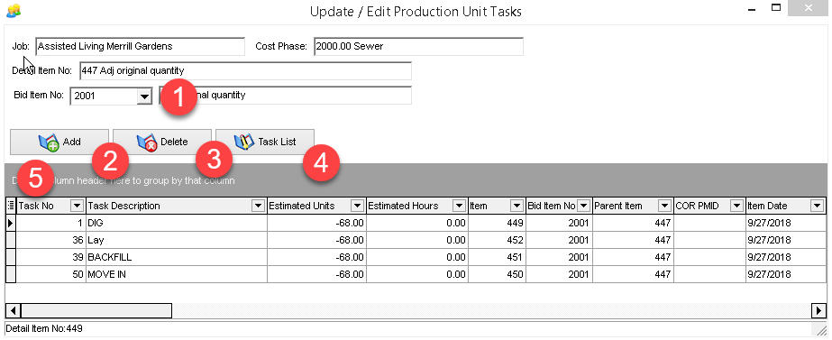Click the horizontal scrollbar left arrow
The width and height of the screenshot is (832, 340).
13,310
